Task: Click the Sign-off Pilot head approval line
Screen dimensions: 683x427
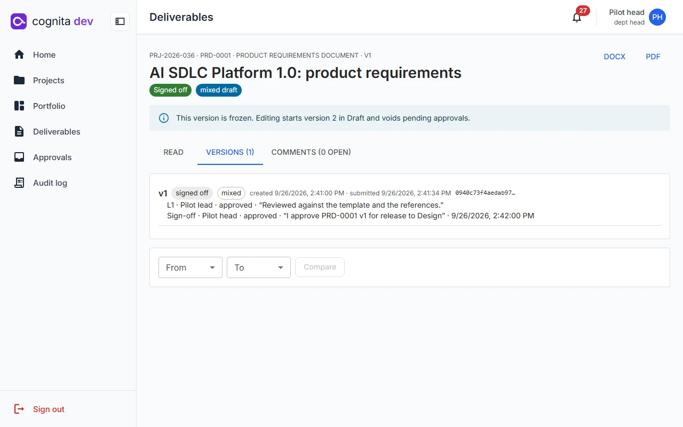Action: (351, 216)
